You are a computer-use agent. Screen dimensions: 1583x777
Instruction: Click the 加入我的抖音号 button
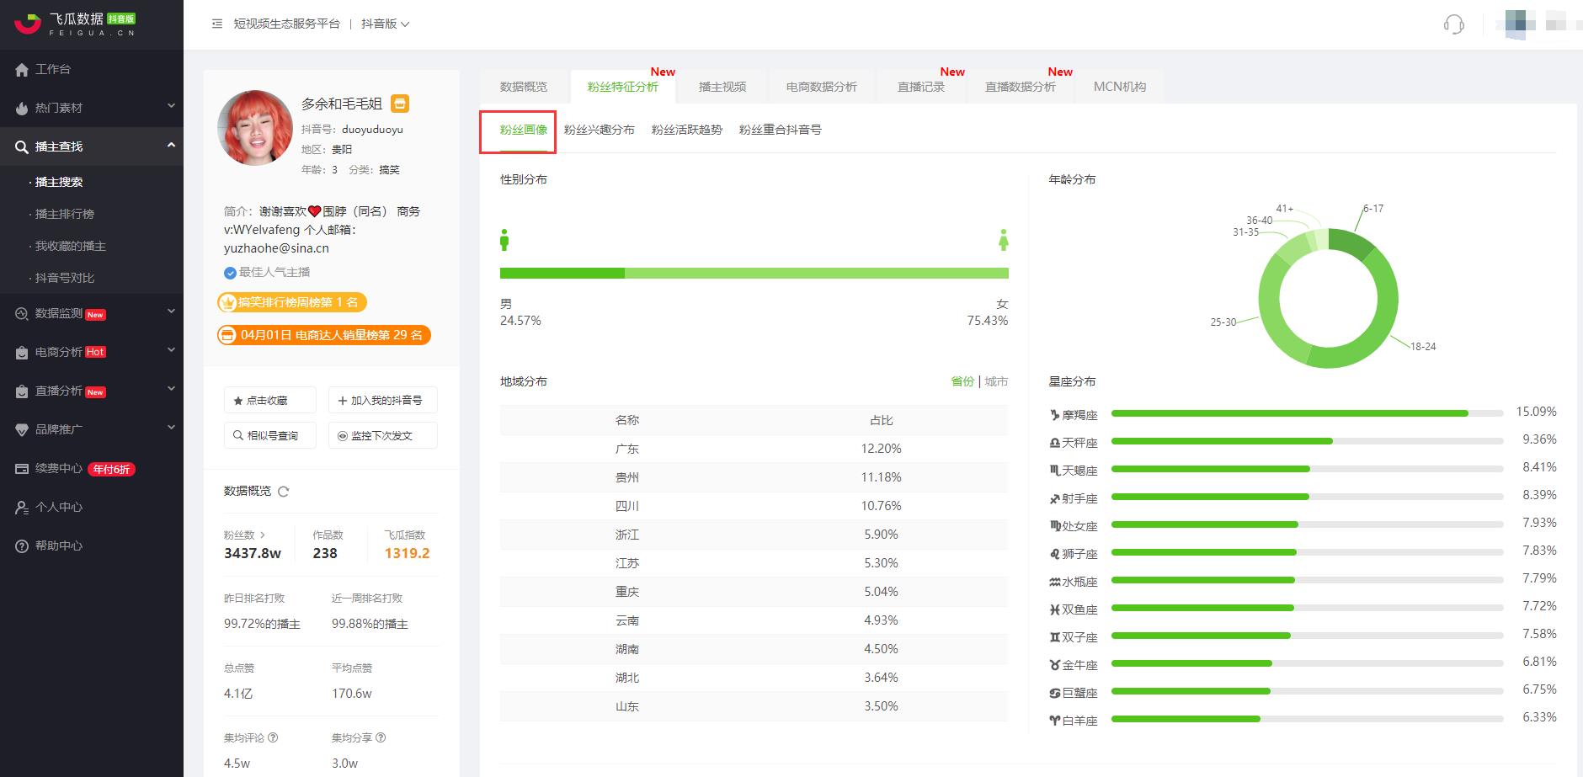[x=382, y=401]
